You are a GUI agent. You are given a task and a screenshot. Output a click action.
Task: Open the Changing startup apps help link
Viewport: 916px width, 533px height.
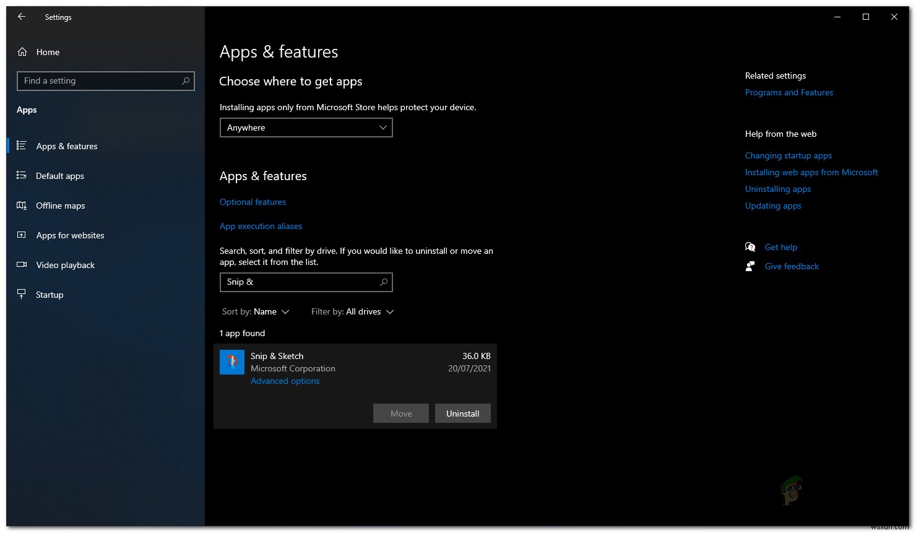pyautogui.click(x=789, y=155)
